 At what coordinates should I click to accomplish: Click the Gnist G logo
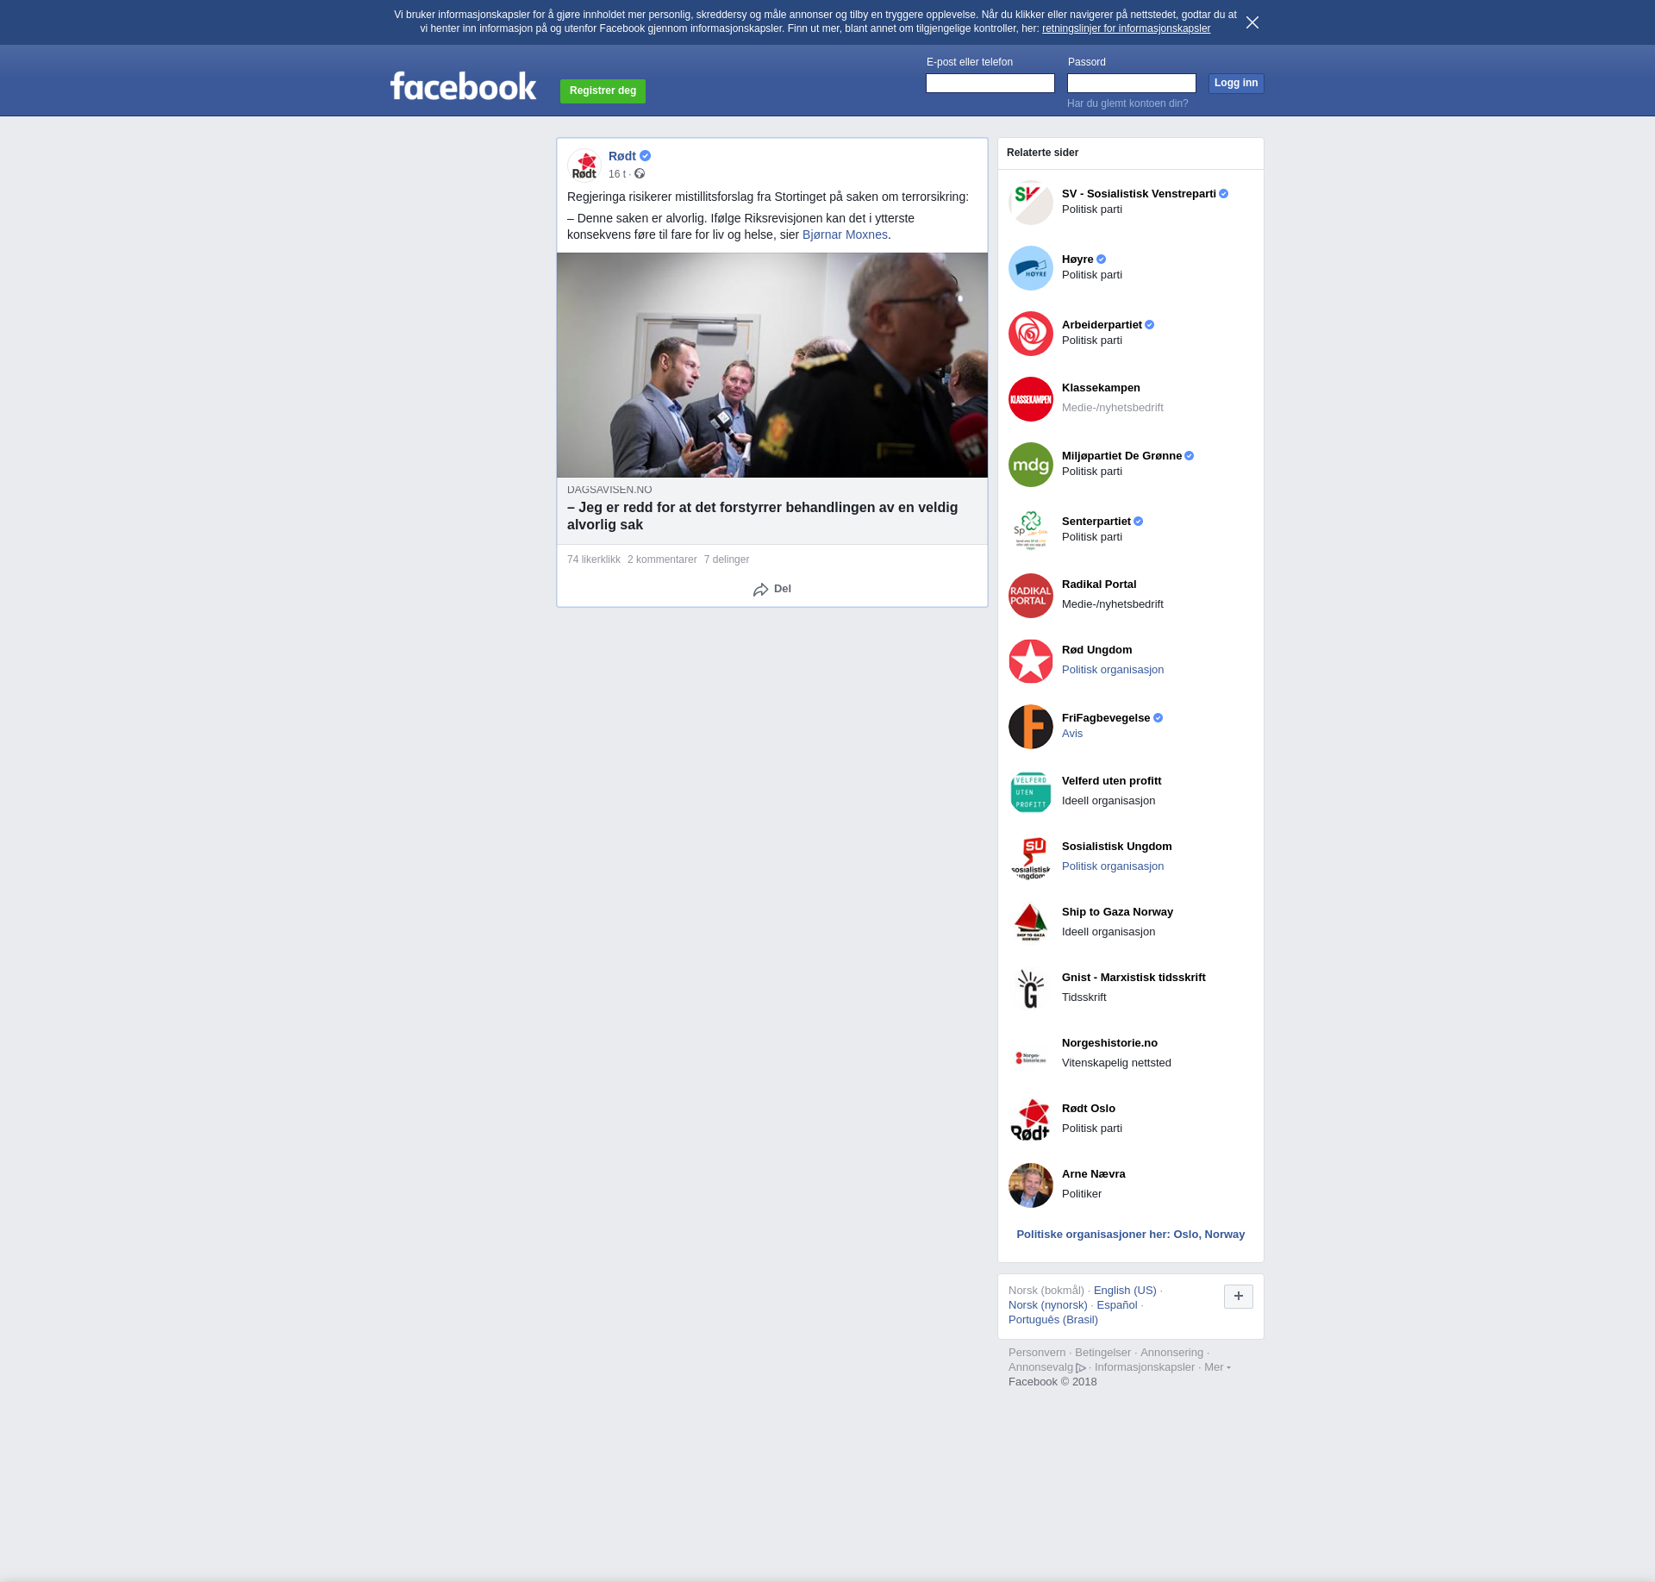coord(1031,989)
